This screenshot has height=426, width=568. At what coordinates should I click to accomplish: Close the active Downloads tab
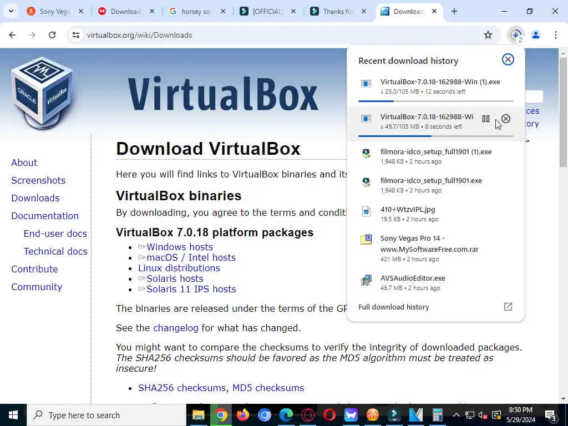pos(434,12)
